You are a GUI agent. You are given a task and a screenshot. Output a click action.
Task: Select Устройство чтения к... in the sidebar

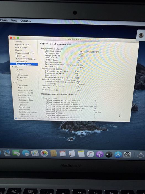tap(26, 59)
